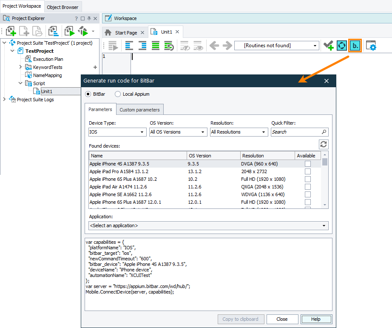This screenshot has height=328, width=392.
Task: Click the BitBar run code toolbar icon
Action: coord(355,46)
